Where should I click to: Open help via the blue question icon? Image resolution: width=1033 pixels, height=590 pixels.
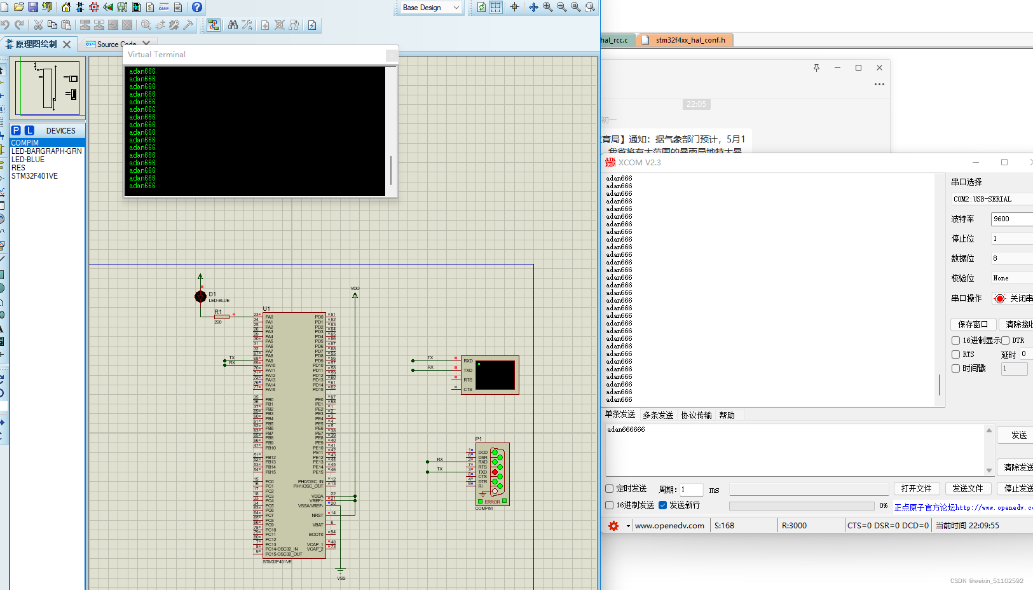[197, 7]
